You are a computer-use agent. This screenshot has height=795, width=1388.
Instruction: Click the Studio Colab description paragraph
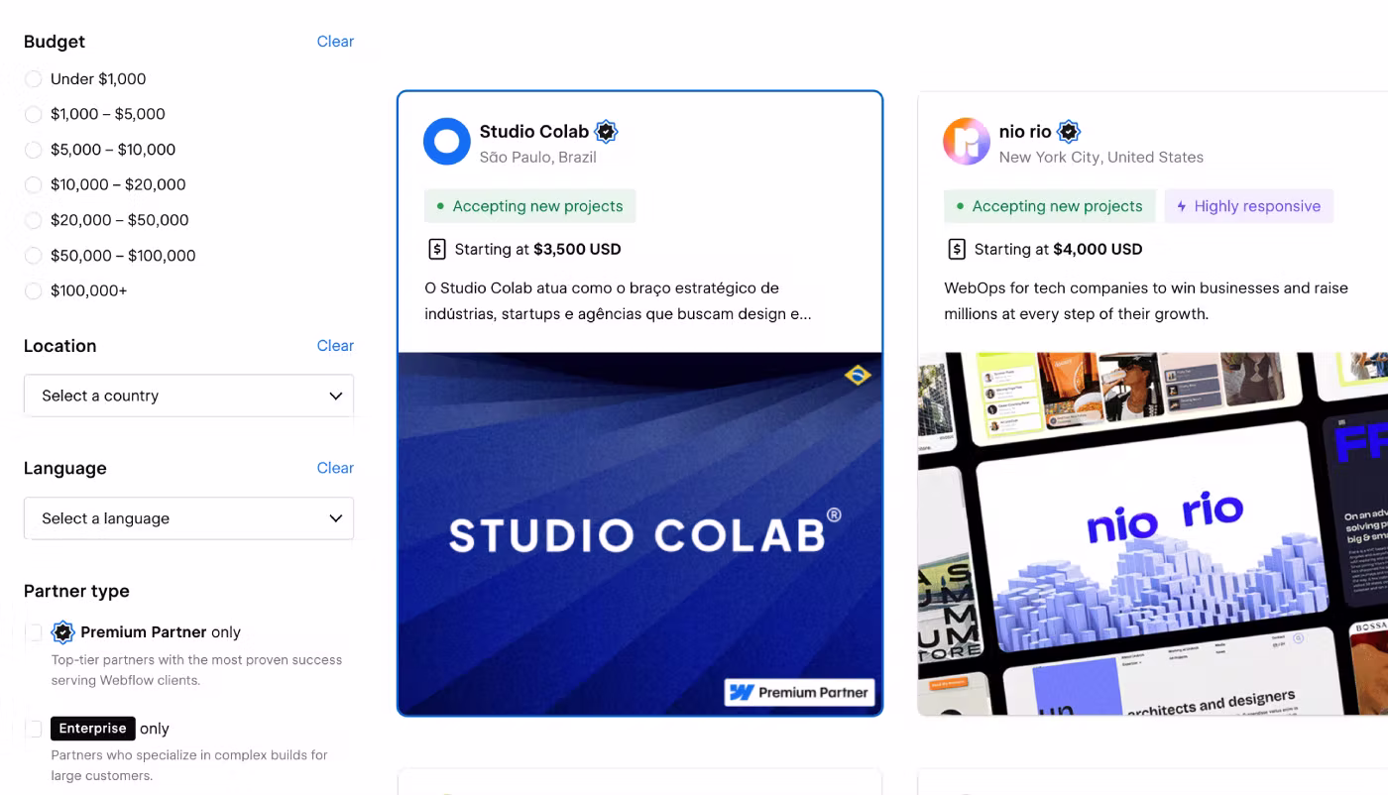click(618, 301)
